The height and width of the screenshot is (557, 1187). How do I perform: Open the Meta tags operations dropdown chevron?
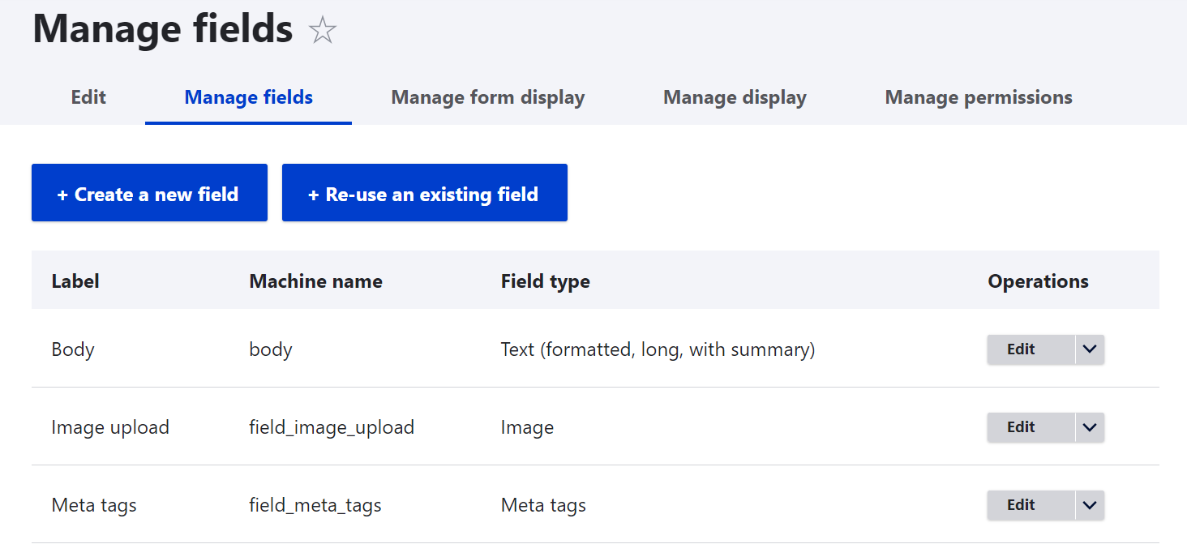point(1091,504)
